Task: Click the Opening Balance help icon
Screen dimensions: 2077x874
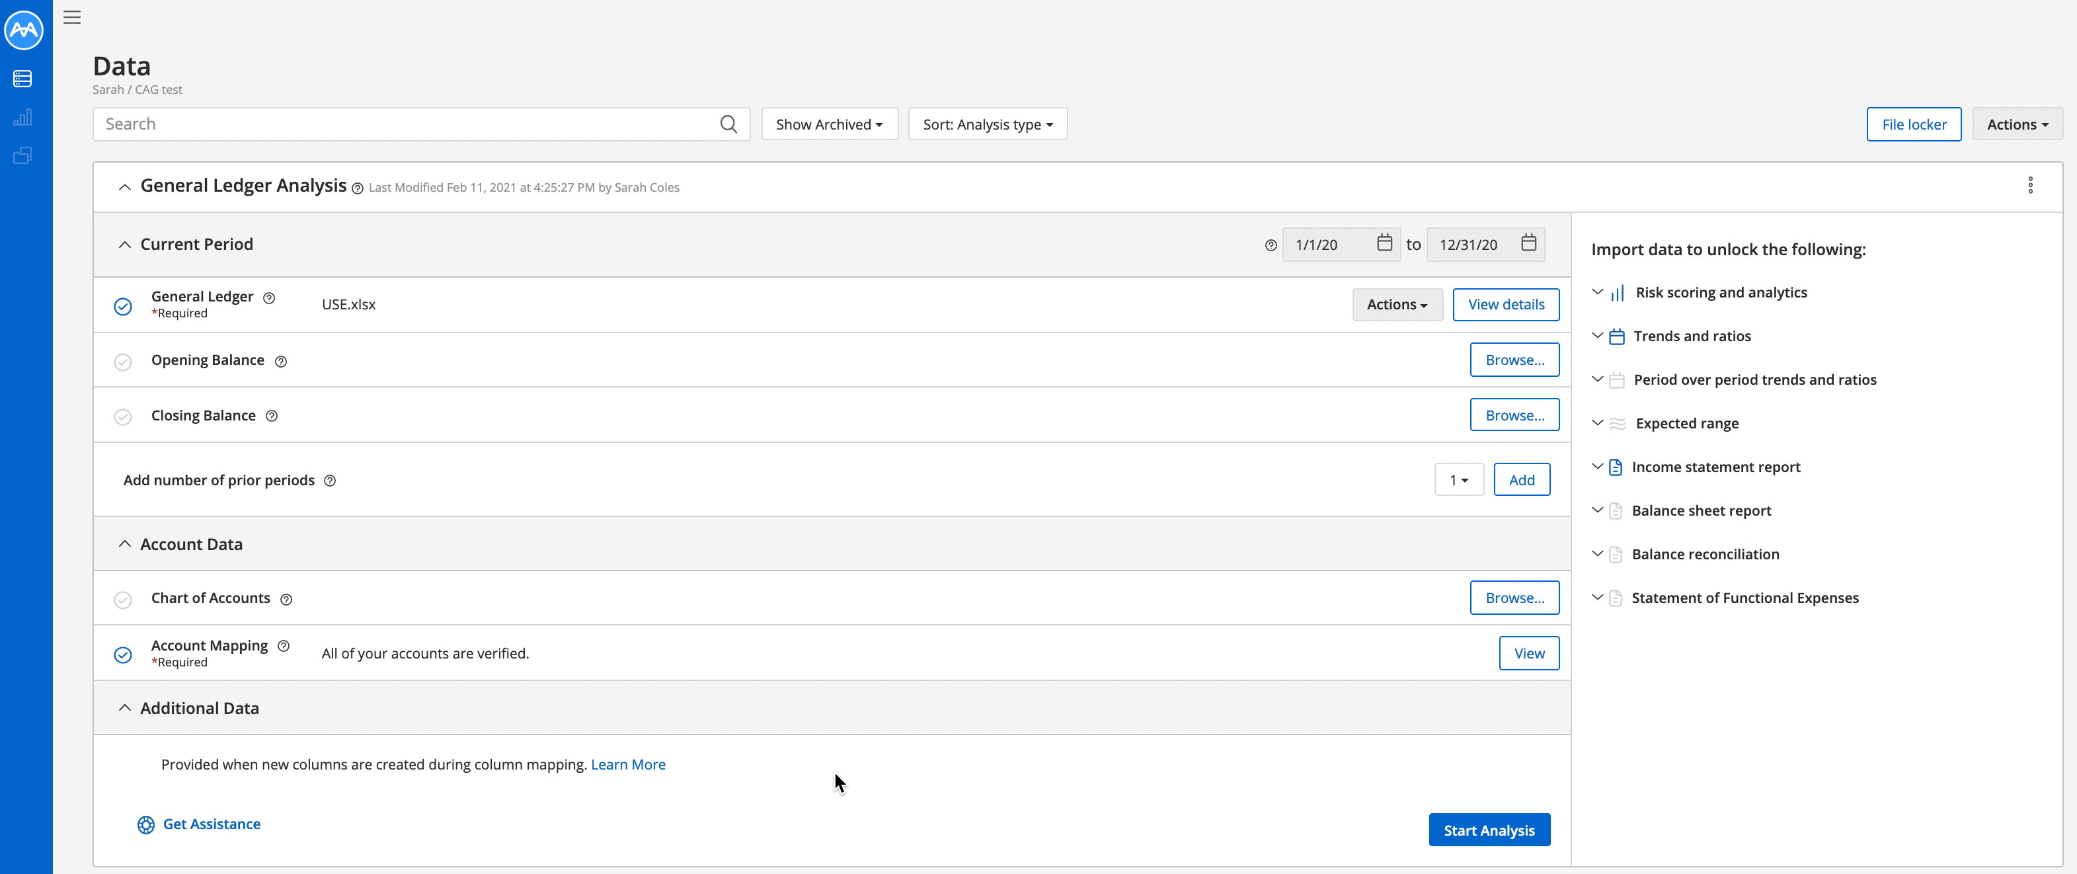Action: tap(280, 361)
